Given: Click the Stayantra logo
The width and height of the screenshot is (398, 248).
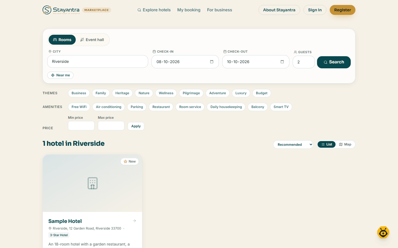Looking at the screenshot, I should 61,10.
